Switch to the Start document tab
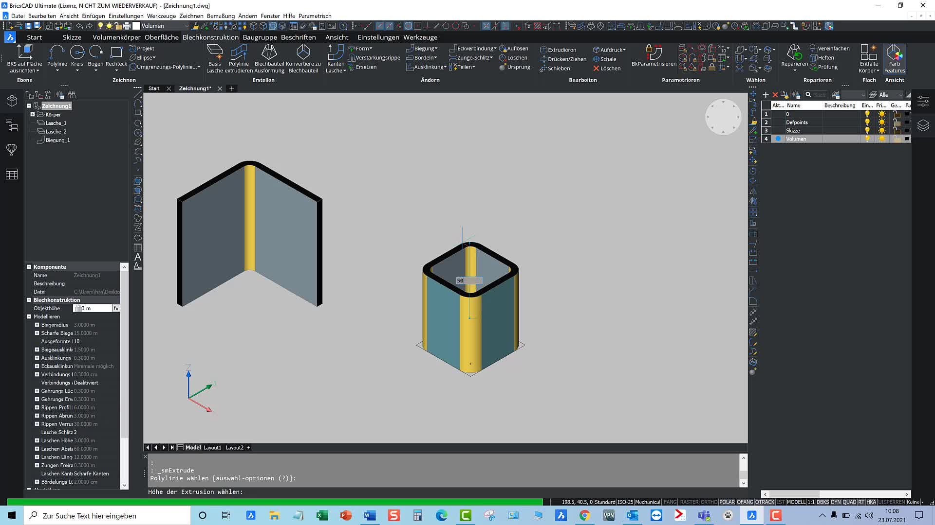935x525 pixels. (x=154, y=88)
